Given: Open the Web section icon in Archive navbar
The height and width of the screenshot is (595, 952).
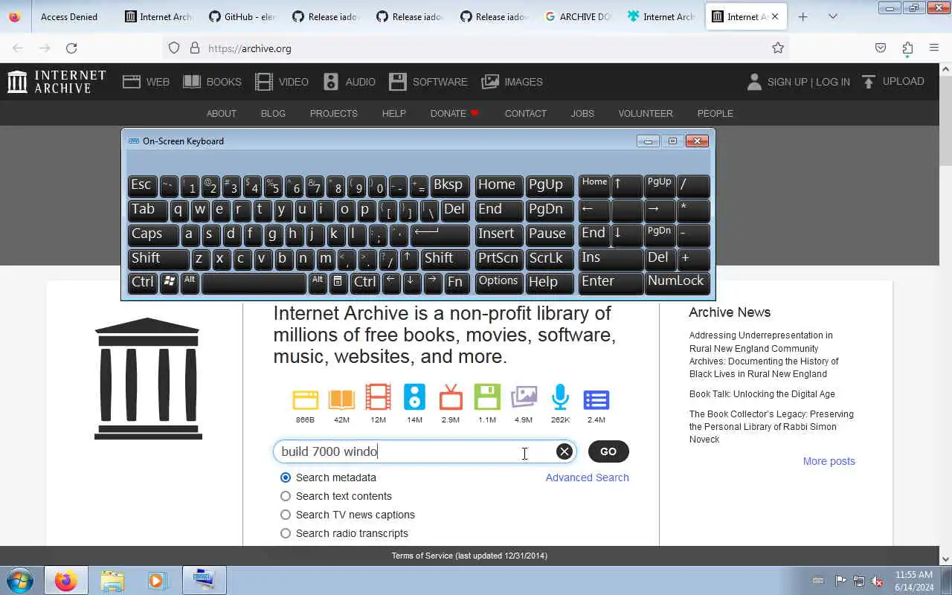Looking at the screenshot, I should pyautogui.click(x=132, y=82).
